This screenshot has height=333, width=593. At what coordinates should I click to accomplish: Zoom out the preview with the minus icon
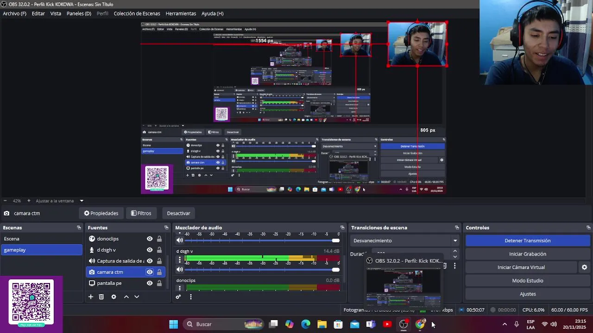(5, 201)
